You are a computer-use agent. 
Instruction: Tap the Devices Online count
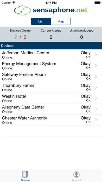coord(20,37)
